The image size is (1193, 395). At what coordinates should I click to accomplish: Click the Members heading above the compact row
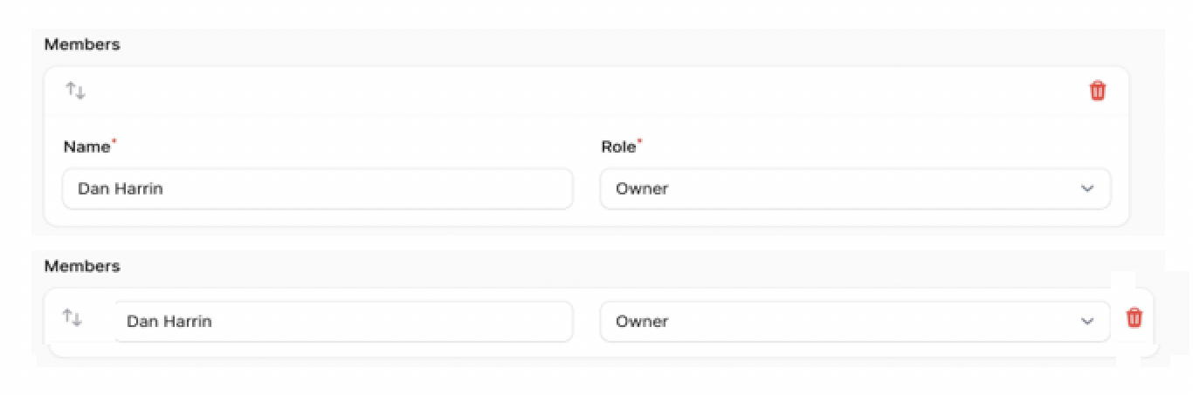pyautogui.click(x=82, y=266)
